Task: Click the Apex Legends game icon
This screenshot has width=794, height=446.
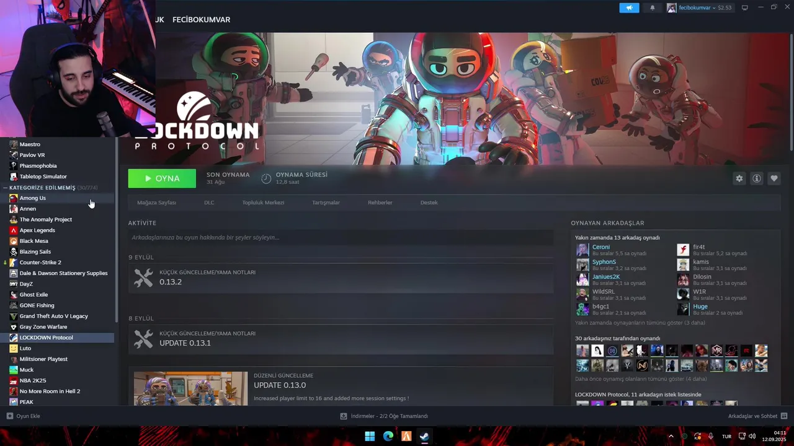Action: (x=13, y=230)
